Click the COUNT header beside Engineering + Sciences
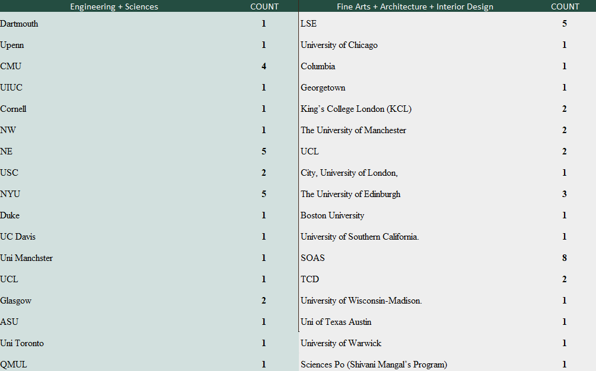Image resolution: width=596 pixels, height=371 pixels. click(x=264, y=7)
